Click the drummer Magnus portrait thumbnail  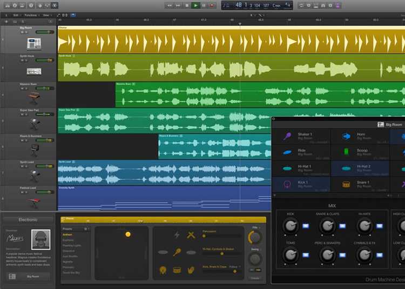pyautogui.click(x=41, y=240)
